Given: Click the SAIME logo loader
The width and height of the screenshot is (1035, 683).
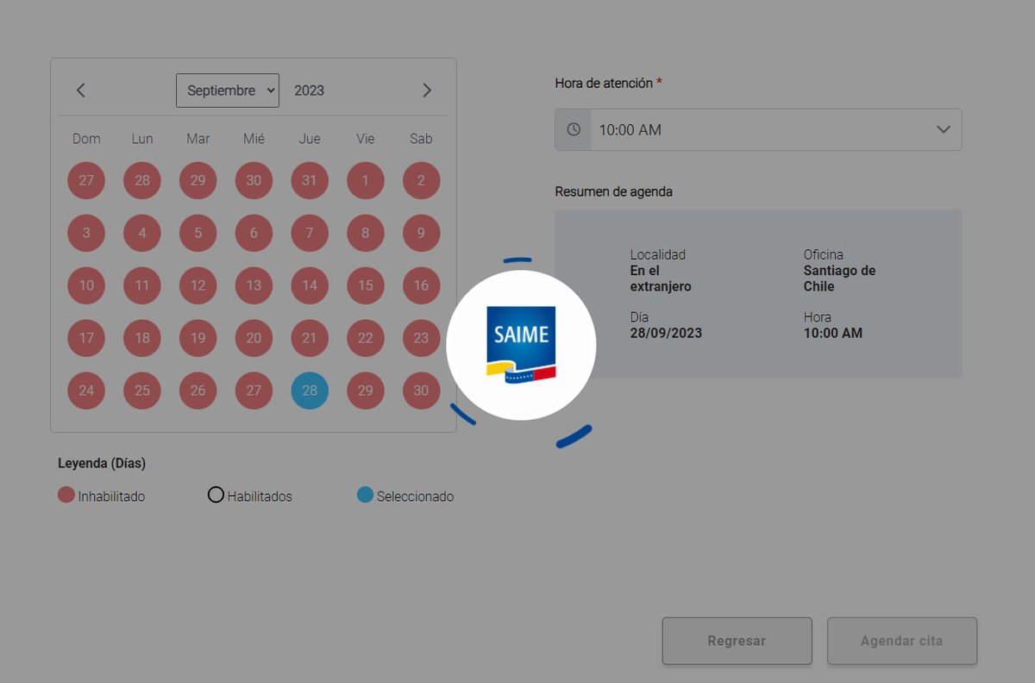Looking at the screenshot, I should pos(521,345).
